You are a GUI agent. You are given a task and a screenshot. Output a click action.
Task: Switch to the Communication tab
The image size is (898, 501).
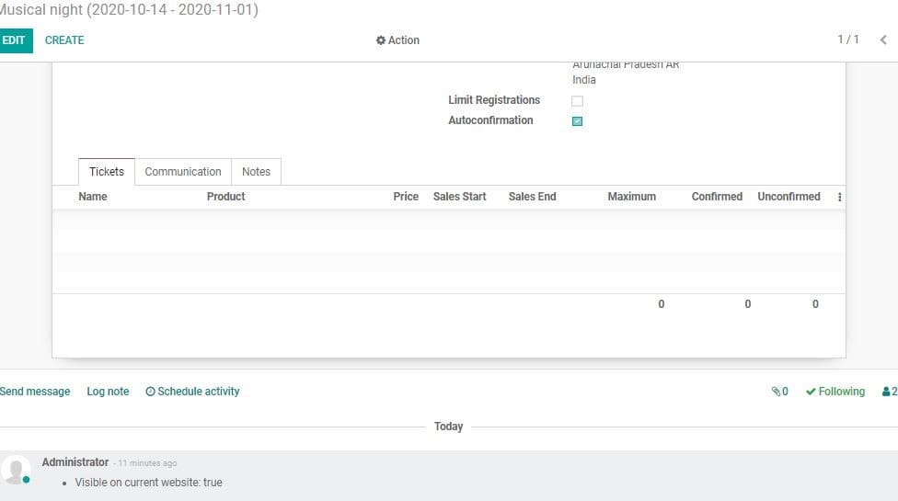pyautogui.click(x=183, y=172)
